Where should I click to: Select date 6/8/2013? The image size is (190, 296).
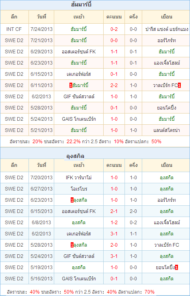42,223
